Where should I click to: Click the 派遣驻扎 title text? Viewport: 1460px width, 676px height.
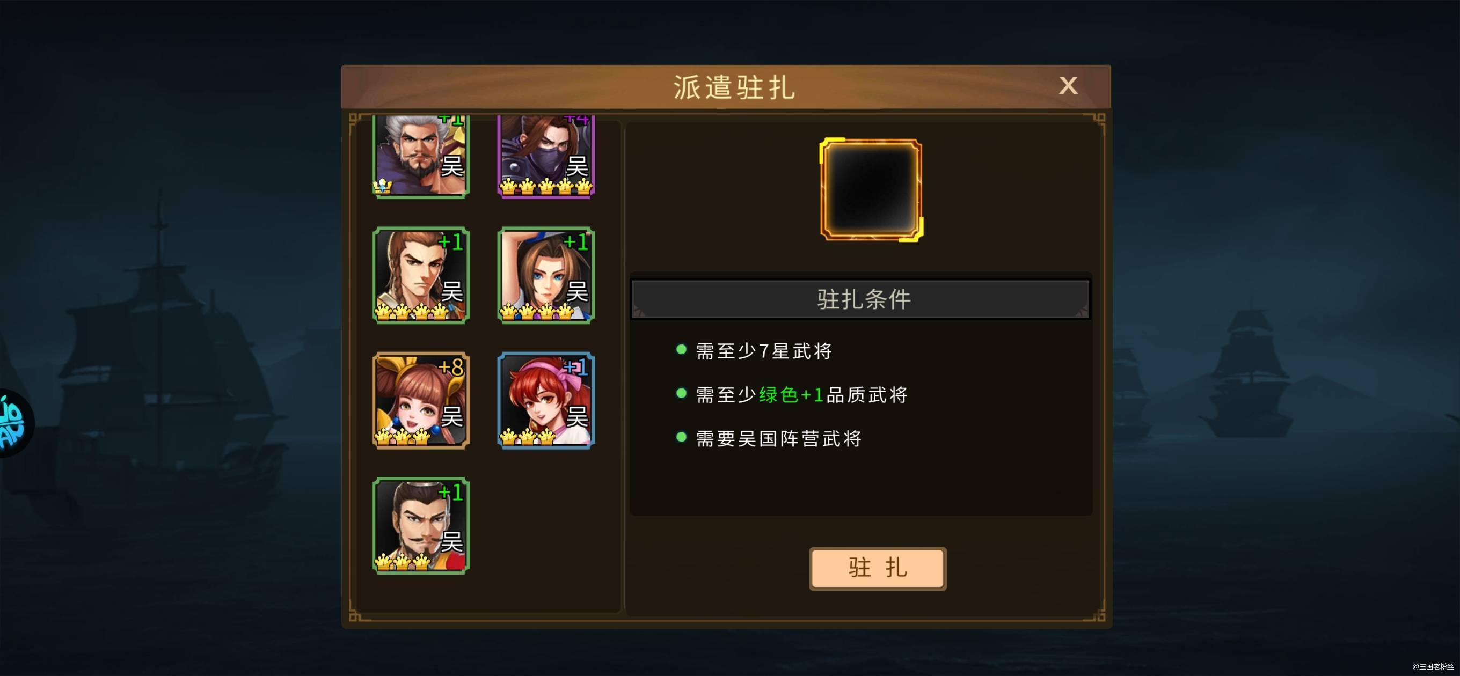pos(734,87)
